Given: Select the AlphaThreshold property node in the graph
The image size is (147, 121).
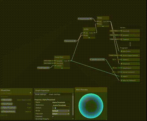Looking at the screenshot, I should [97, 60].
